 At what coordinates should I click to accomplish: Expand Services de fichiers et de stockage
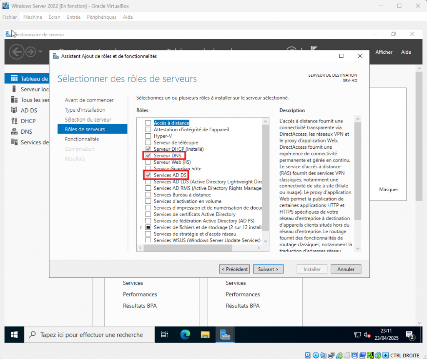(141, 227)
